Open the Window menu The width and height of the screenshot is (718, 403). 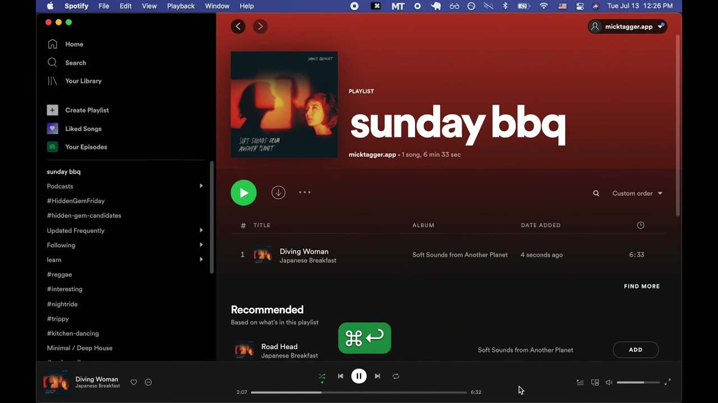click(217, 6)
